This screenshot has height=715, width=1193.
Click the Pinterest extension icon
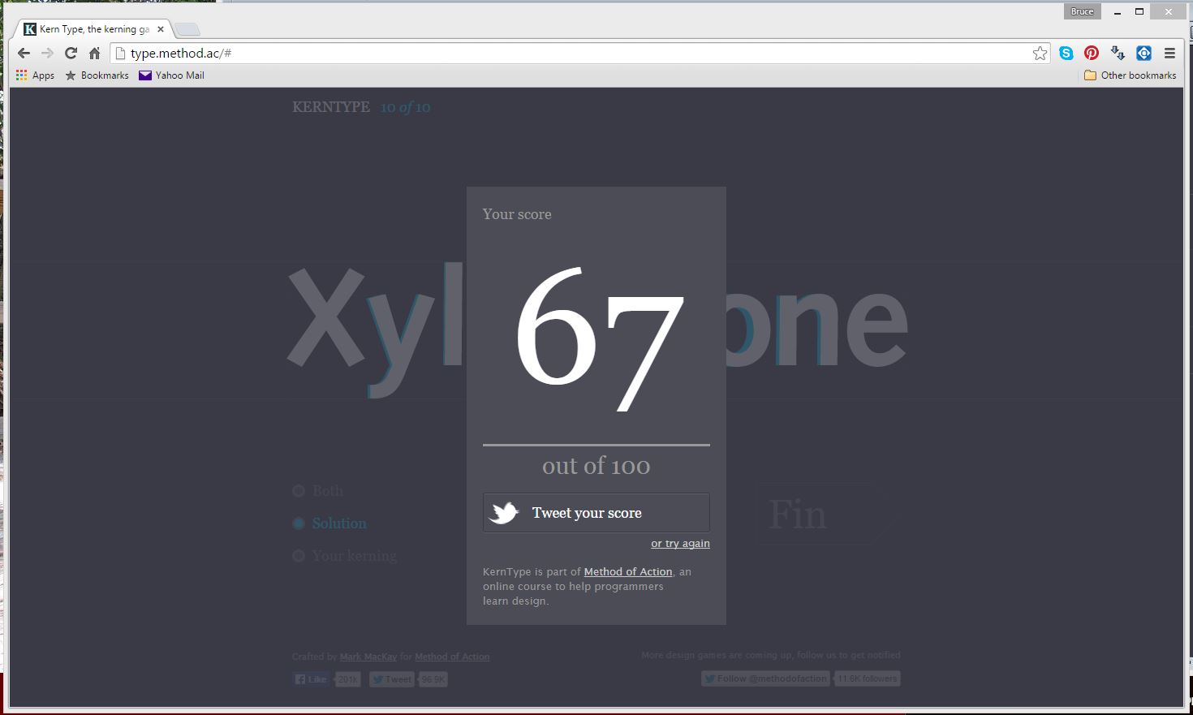click(1092, 54)
